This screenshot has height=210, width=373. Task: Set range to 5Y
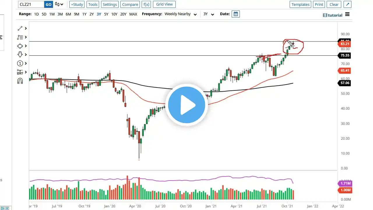pyautogui.click(x=106, y=14)
